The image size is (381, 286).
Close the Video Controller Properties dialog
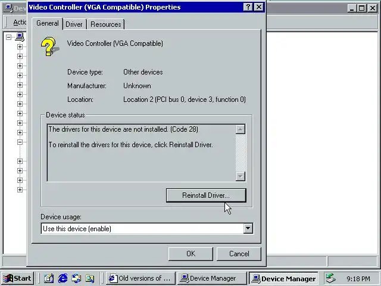pyautogui.click(x=259, y=7)
